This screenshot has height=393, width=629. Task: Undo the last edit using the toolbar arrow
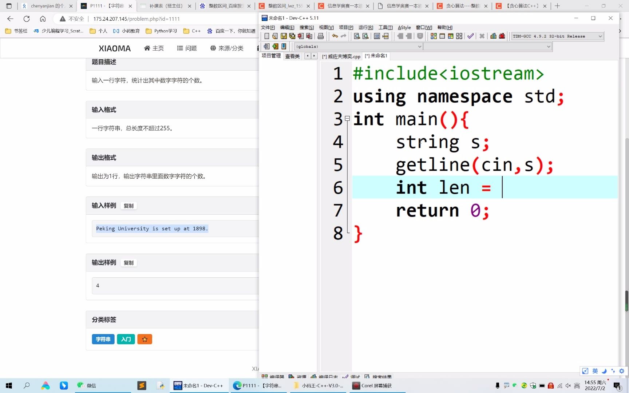click(335, 36)
